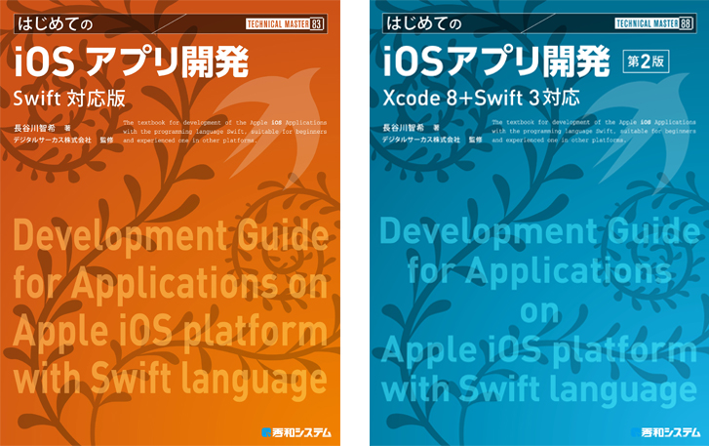
Task: Click the 秀和システム logo on blue cover
Action: [x=665, y=432]
